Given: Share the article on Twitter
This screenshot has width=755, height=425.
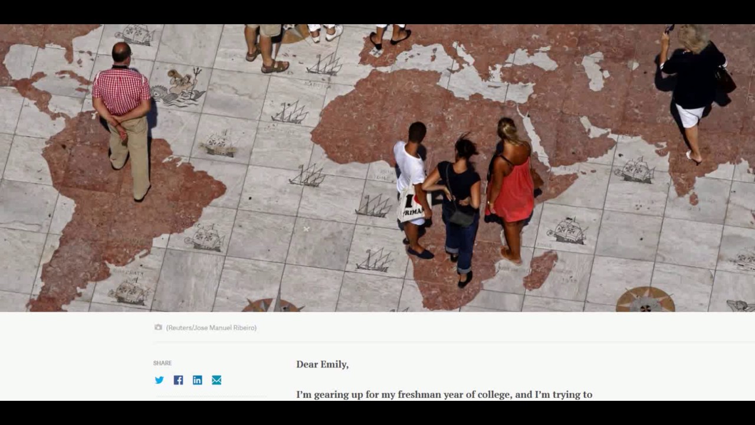Looking at the screenshot, I should 159,380.
